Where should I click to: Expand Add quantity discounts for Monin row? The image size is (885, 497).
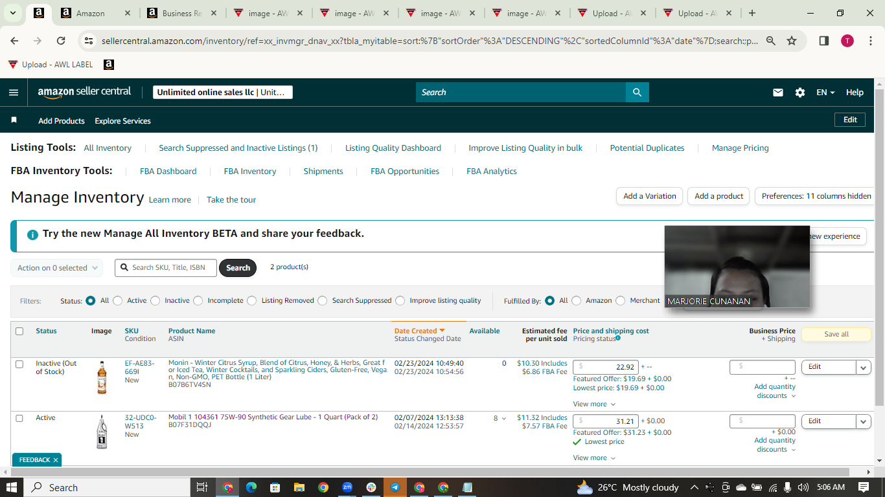[775, 391]
